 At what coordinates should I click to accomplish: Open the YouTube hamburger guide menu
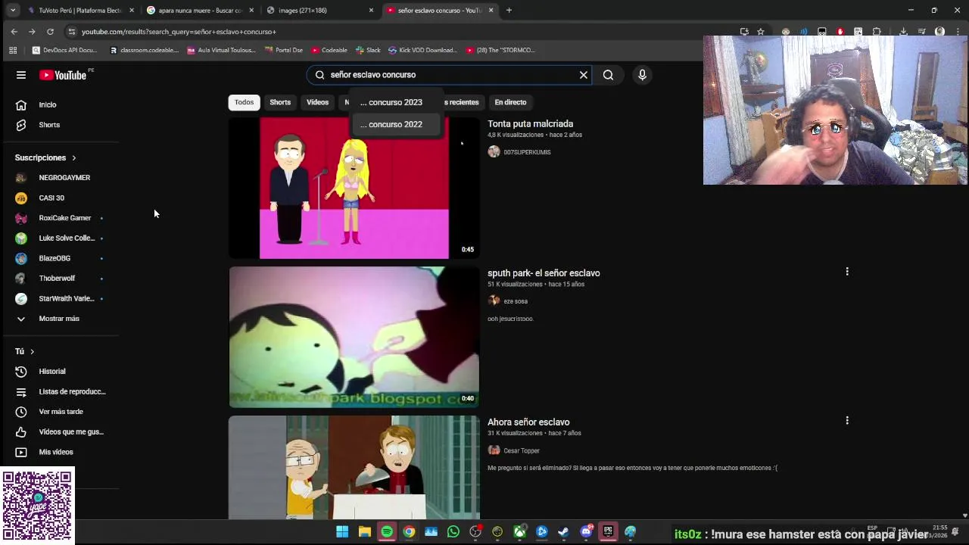point(21,75)
